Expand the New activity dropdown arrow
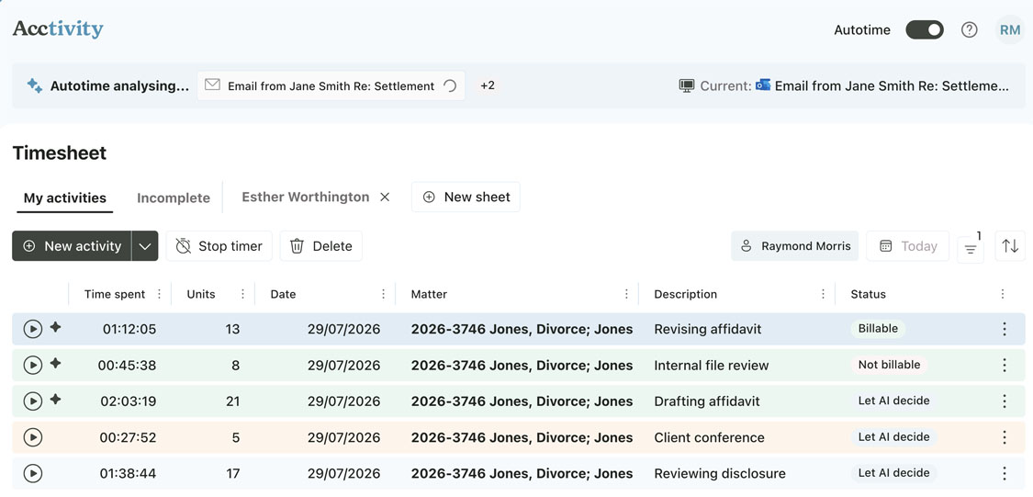 (x=145, y=246)
